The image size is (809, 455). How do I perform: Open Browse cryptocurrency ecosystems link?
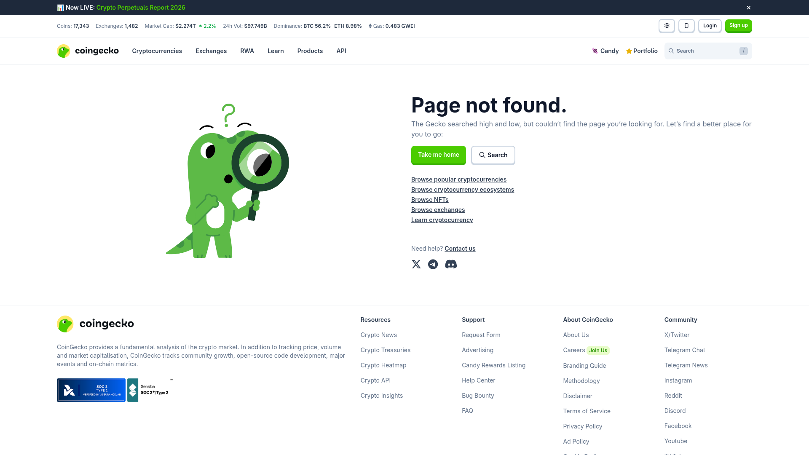[463, 190]
